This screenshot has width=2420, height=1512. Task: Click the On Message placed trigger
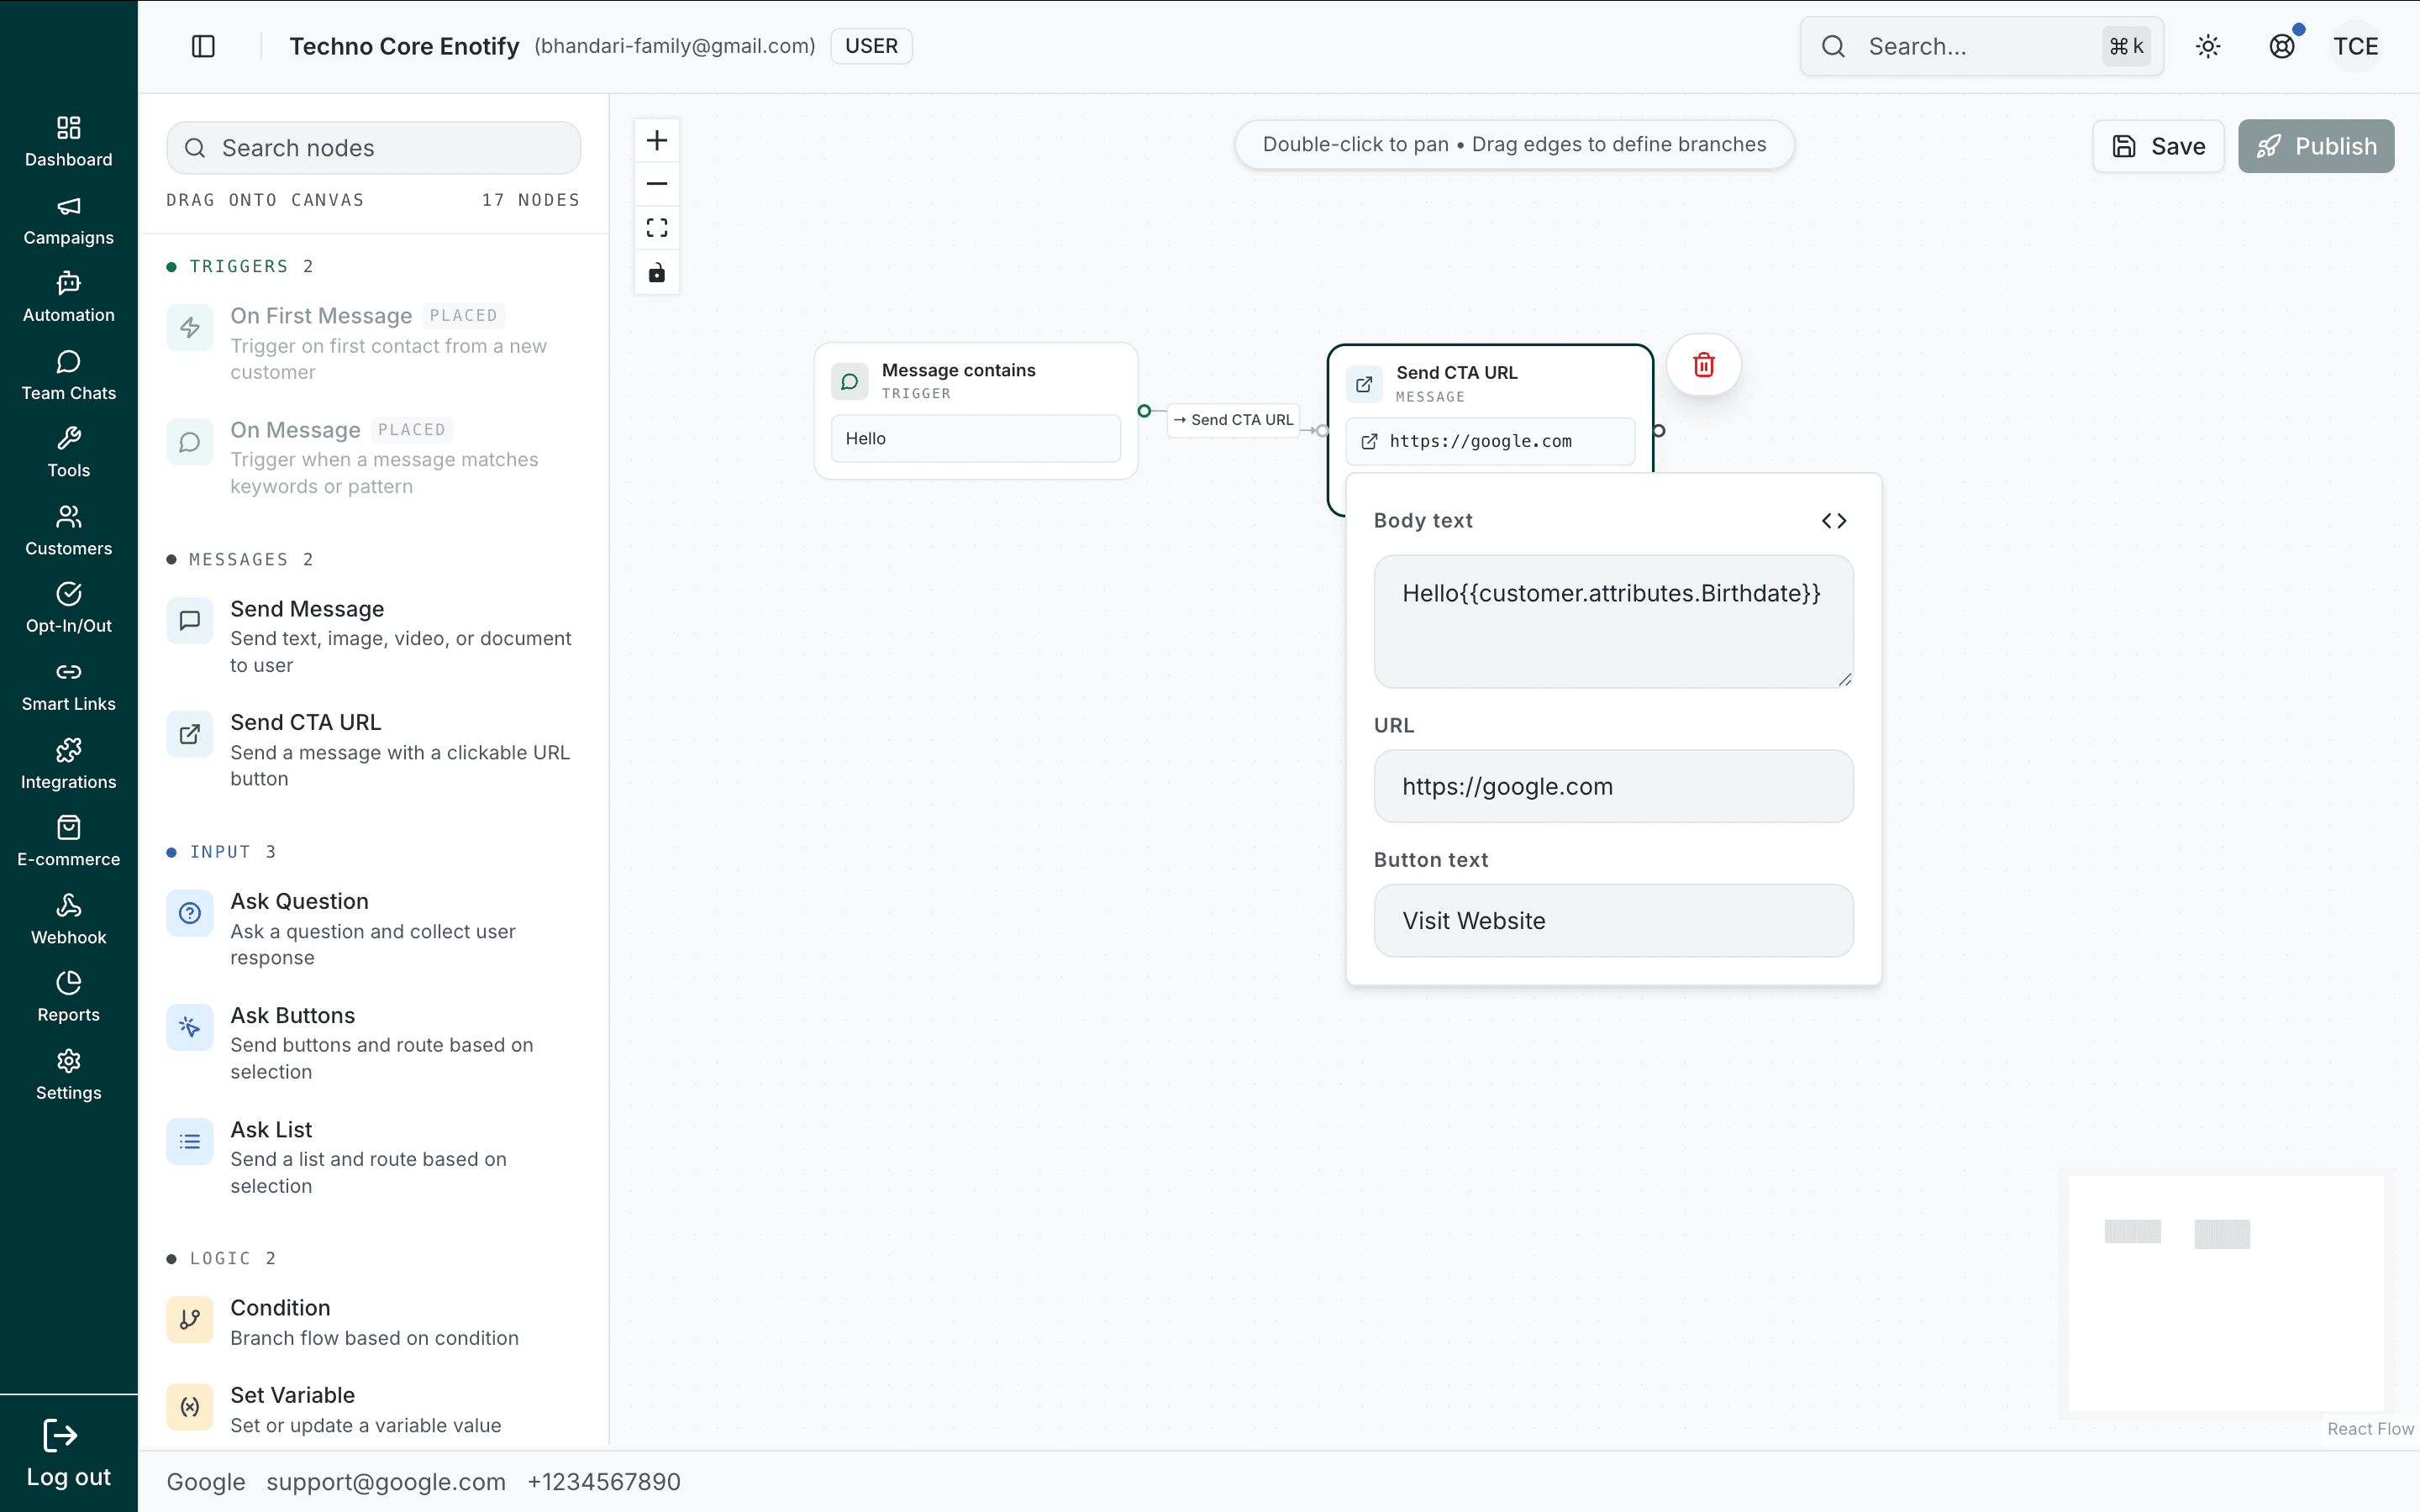click(x=373, y=457)
